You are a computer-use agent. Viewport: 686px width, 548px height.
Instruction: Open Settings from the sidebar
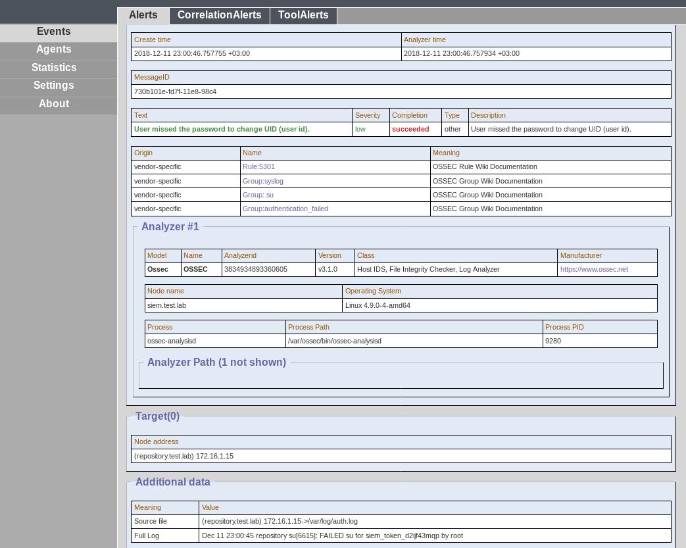[54, 86]
